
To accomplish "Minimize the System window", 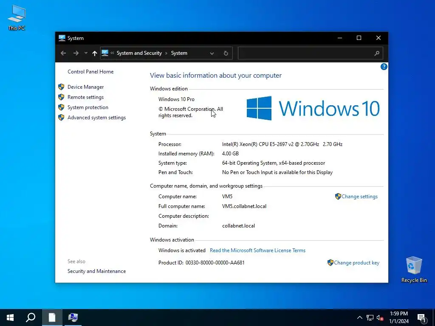I will (340, 38).
